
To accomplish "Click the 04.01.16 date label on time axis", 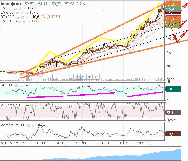I will (61, 143).
